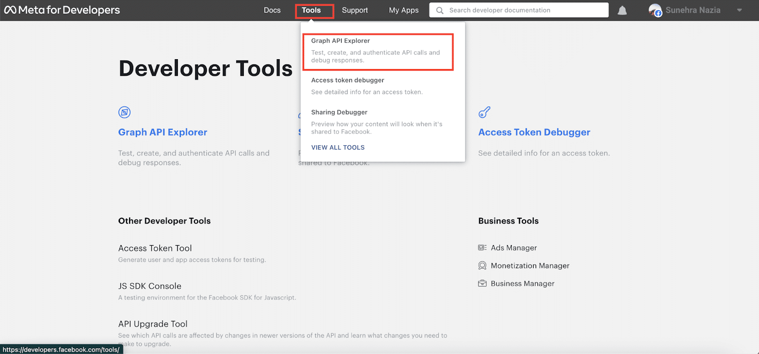The width and height of the screenshot is (759, 354).
Task: Open the Access Token Tool link
Action: (155, 248)
